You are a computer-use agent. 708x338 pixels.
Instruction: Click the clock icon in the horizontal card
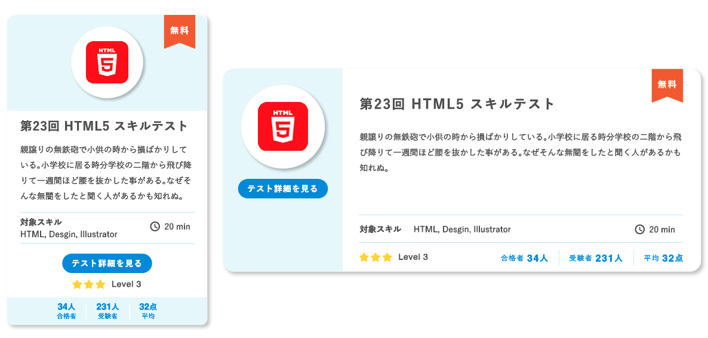pos(639,230)
